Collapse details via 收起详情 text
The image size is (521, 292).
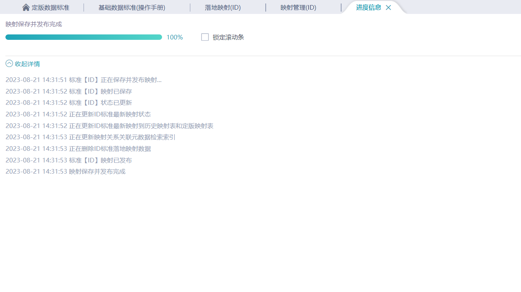[27, 64]
